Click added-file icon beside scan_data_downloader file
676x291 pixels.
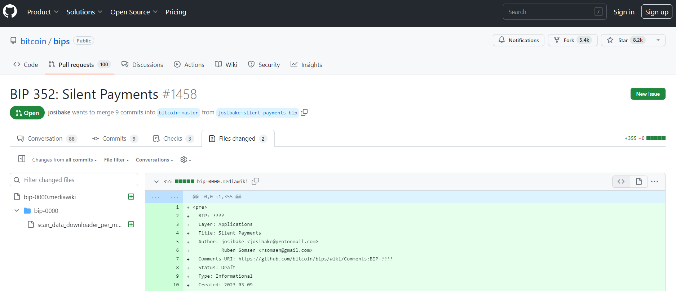coord(131,224)
